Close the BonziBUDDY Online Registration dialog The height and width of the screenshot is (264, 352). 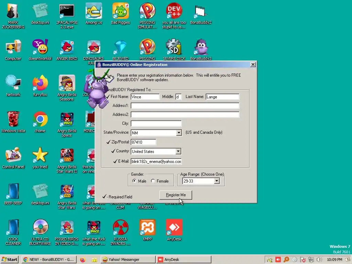253,65
